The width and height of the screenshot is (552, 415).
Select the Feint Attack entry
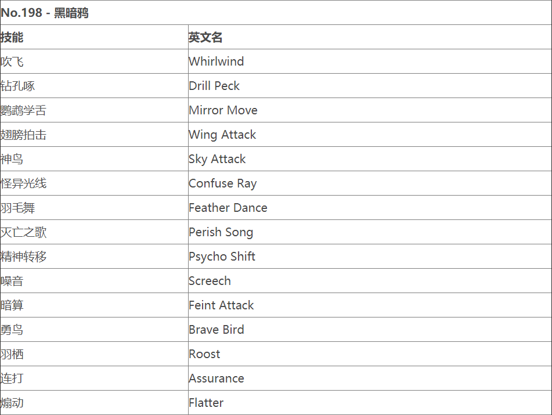pyautogui.click(x=221, y=305)
